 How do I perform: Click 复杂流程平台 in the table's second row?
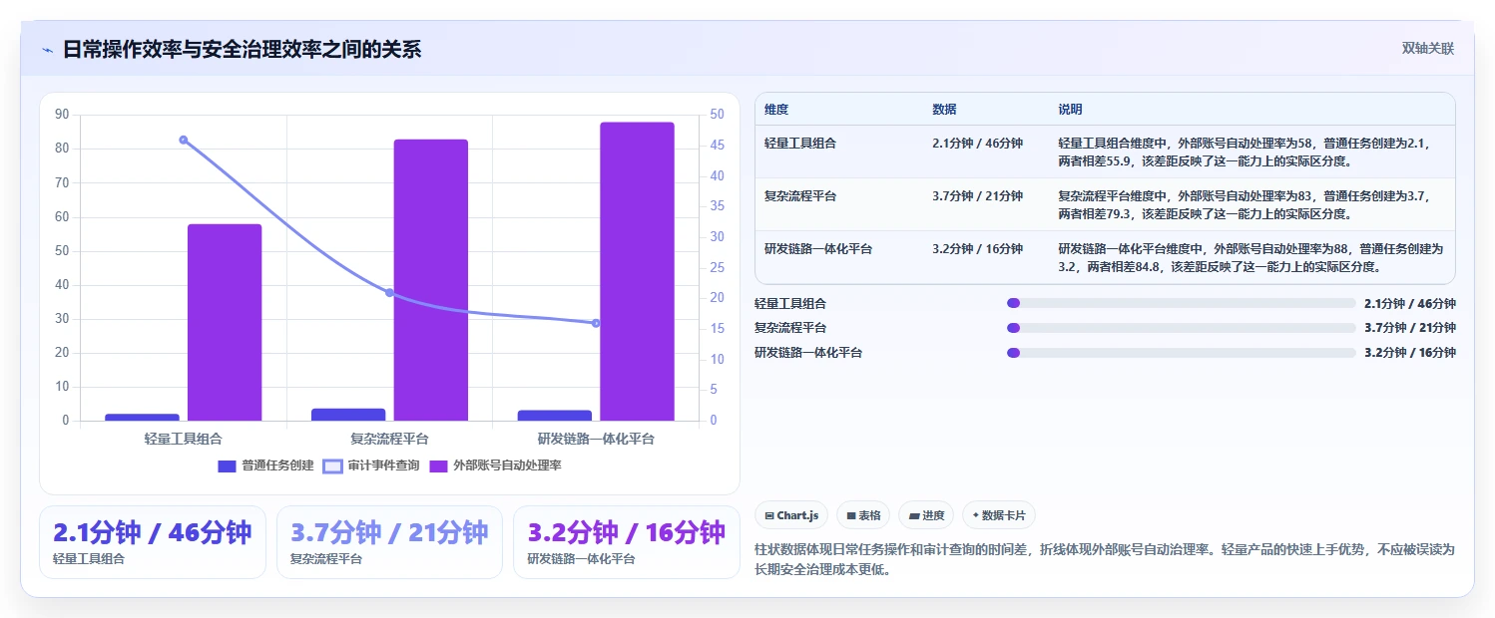click(800, 196)
